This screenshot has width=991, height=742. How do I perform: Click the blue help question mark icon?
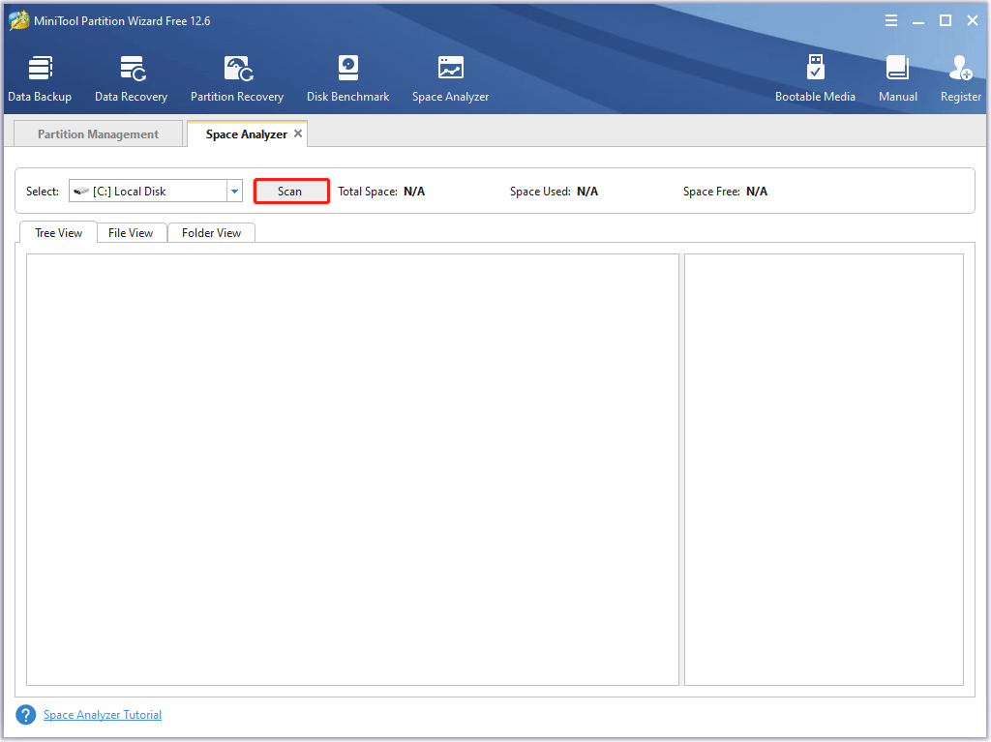pos(26,715)
